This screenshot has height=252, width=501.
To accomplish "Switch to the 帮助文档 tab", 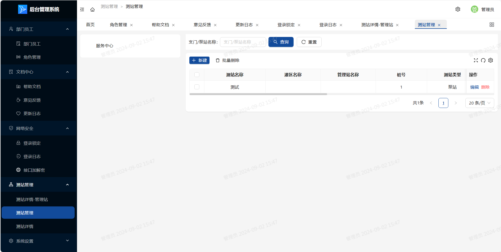I will pyautogui.click(x=160, y=25).
